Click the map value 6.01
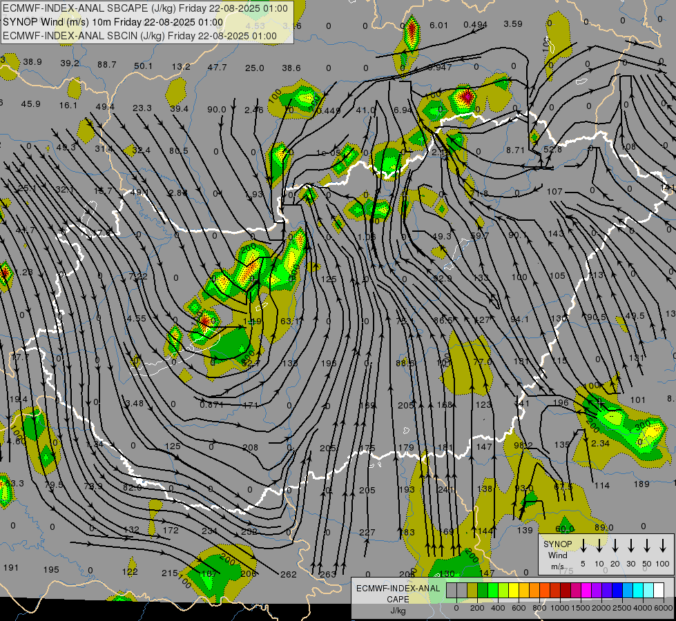Screen dimensions: 676x621 438,26
